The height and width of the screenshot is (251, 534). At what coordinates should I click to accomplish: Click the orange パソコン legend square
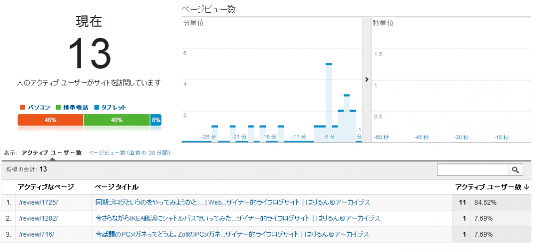tap(22, 107)
